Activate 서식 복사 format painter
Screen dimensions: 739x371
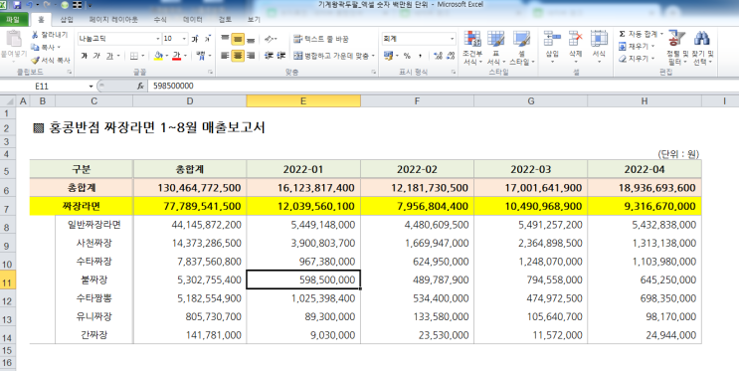point(51,60)
